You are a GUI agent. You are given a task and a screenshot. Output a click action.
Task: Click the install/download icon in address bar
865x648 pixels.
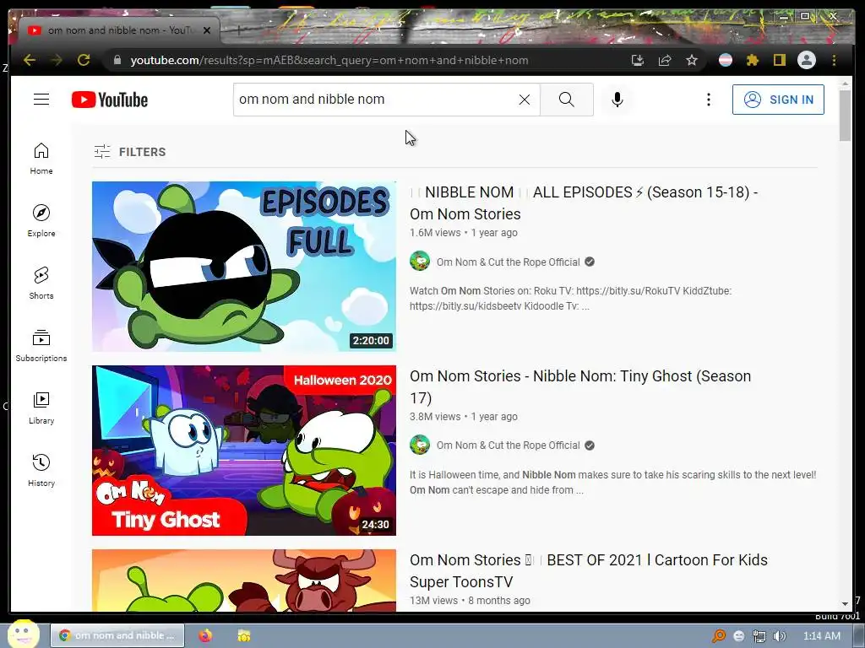(638, 60)
